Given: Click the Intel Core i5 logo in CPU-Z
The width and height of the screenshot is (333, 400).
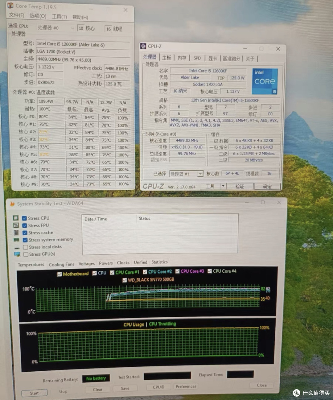Looking at the screenshot, I should (x=265, y=81).
